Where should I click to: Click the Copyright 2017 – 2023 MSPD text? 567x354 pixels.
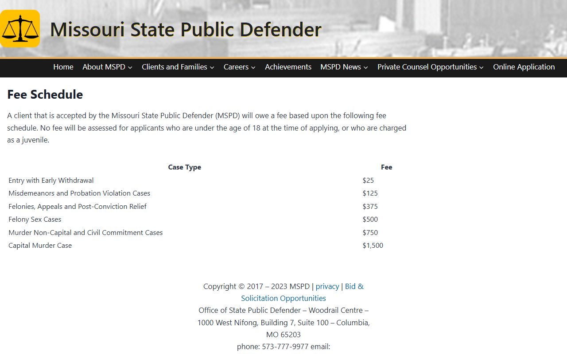(256, 286)
